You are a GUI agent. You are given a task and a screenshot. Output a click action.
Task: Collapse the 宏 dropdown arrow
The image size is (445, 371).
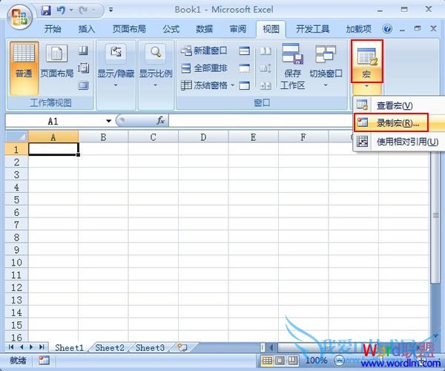pyautogui.click(x=367, y=86)
